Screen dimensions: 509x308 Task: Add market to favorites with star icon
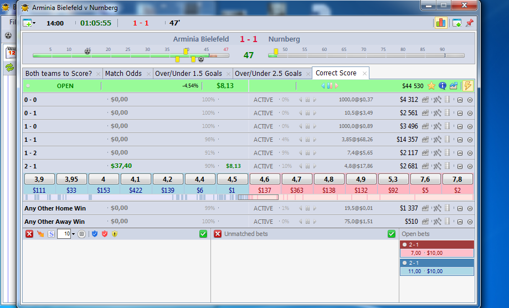(431, 86)
